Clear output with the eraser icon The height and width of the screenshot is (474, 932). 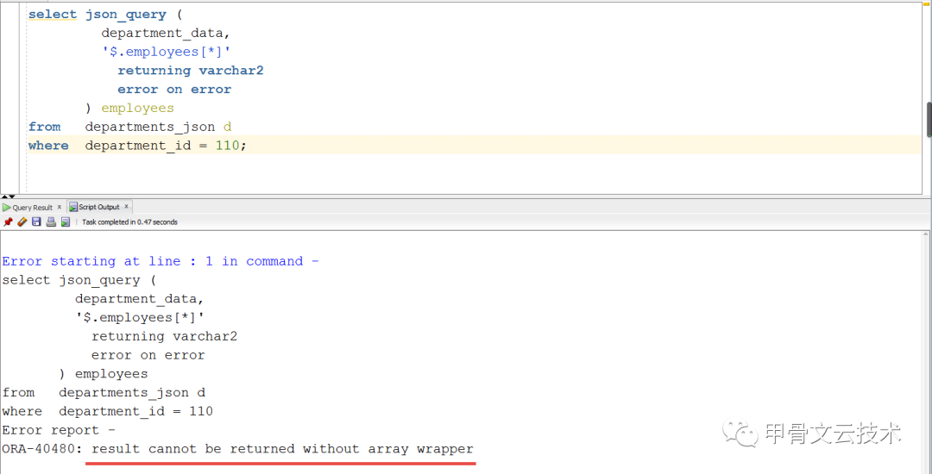pos(22,221)
